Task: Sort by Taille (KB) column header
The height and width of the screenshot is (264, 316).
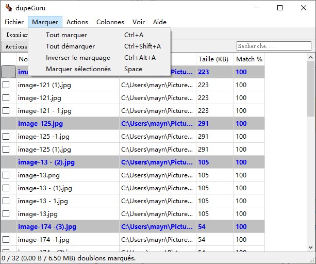Action: [x=215, y=59]
